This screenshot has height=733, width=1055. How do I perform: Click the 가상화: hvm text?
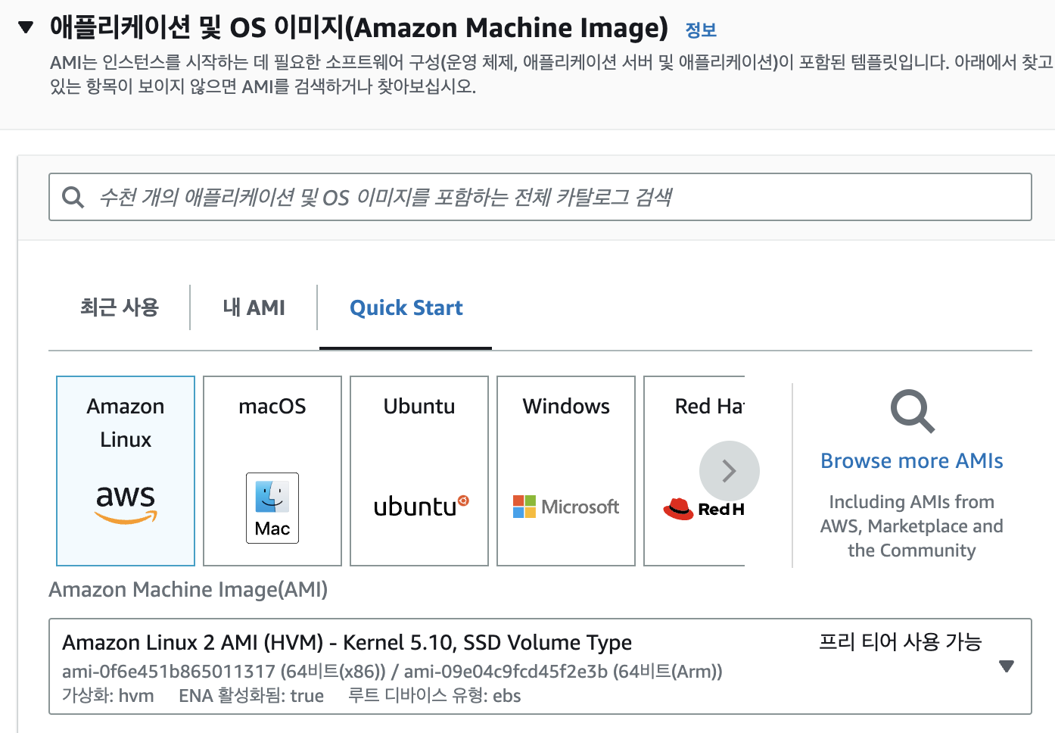(x=108, y=696)
